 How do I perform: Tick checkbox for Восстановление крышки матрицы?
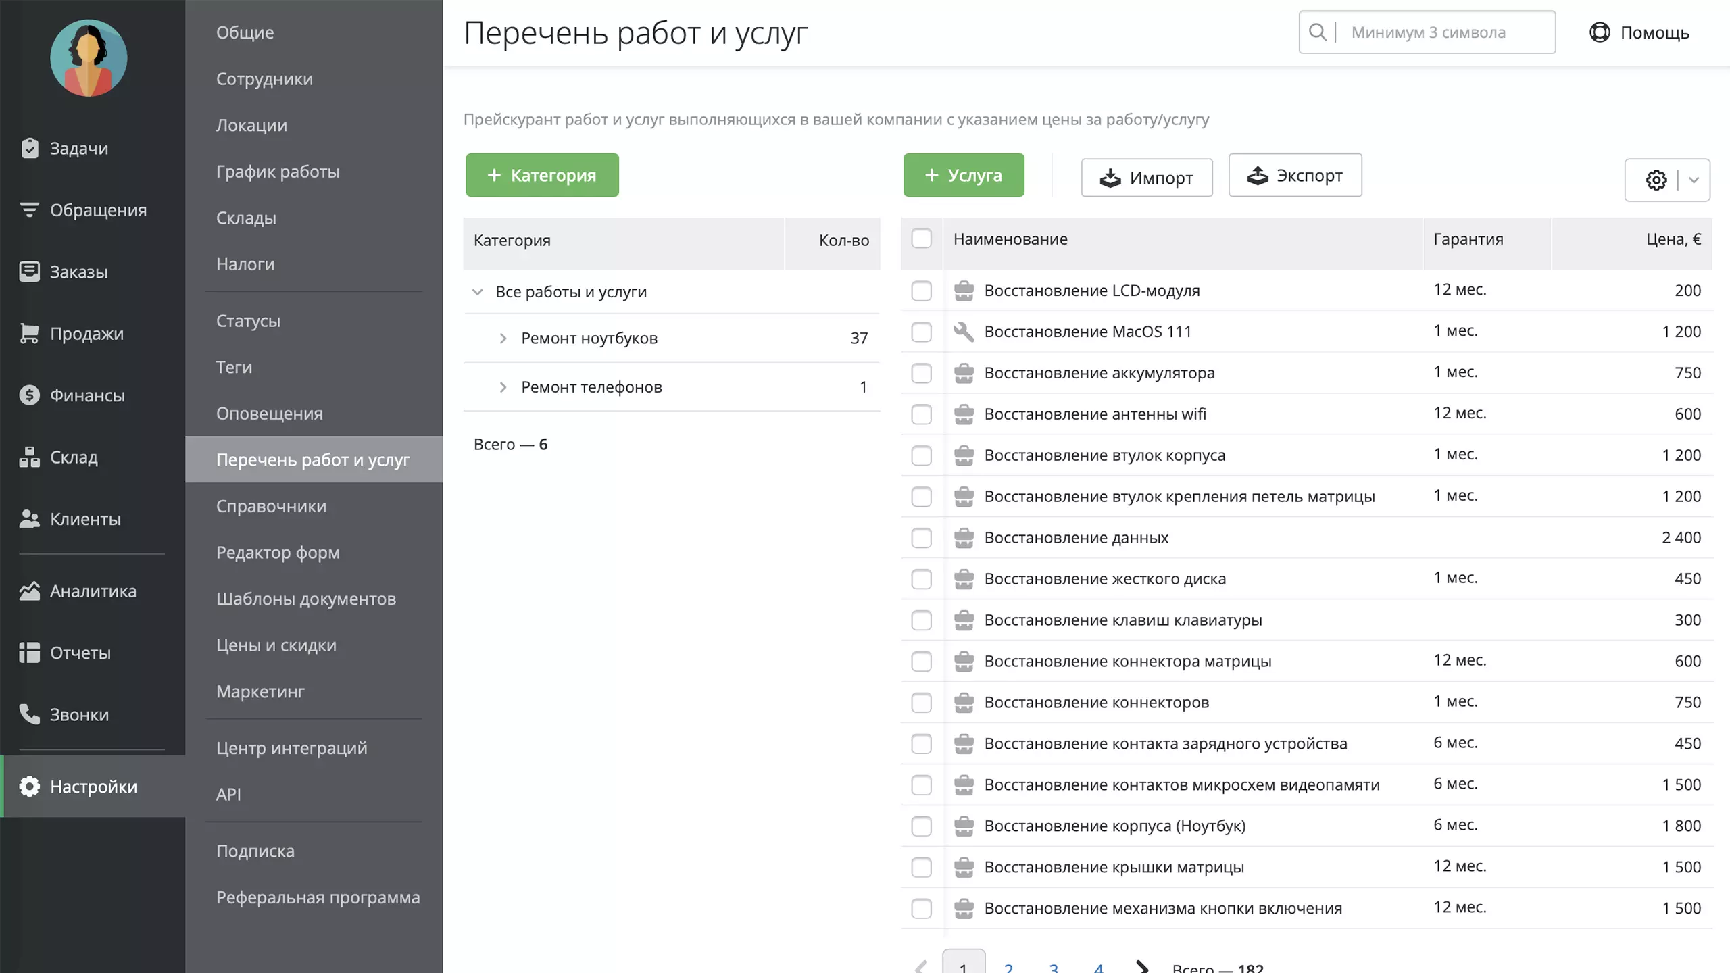click(922, 868)
